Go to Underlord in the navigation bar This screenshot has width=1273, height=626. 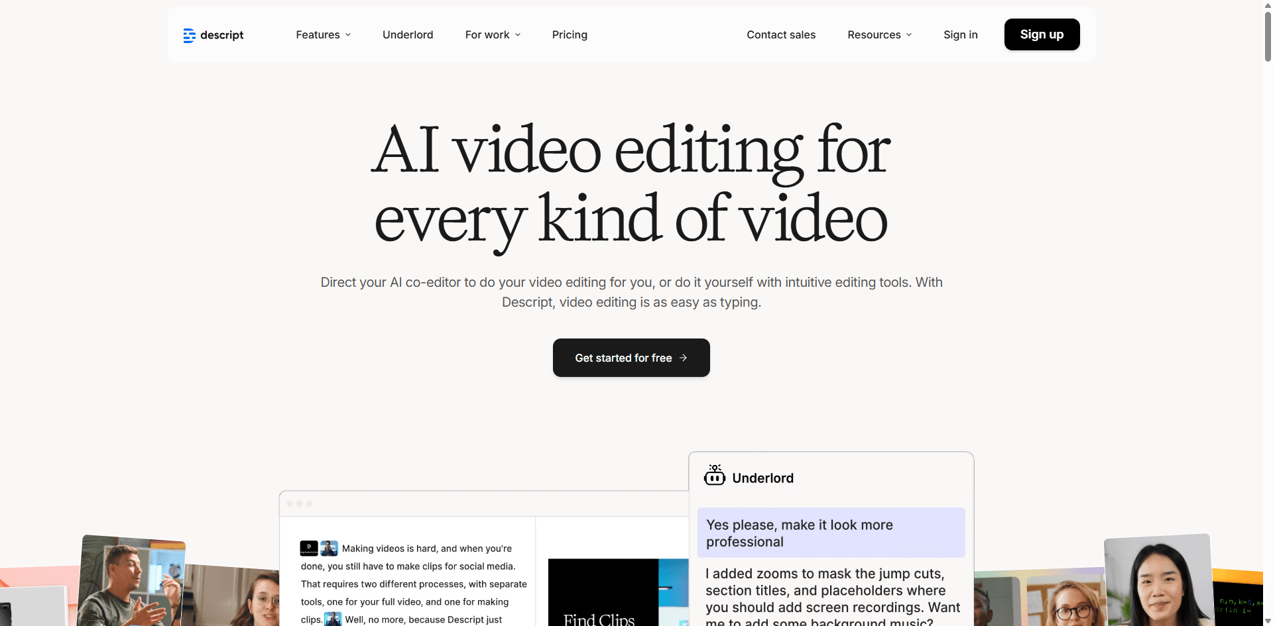click(x=408, y=35)
